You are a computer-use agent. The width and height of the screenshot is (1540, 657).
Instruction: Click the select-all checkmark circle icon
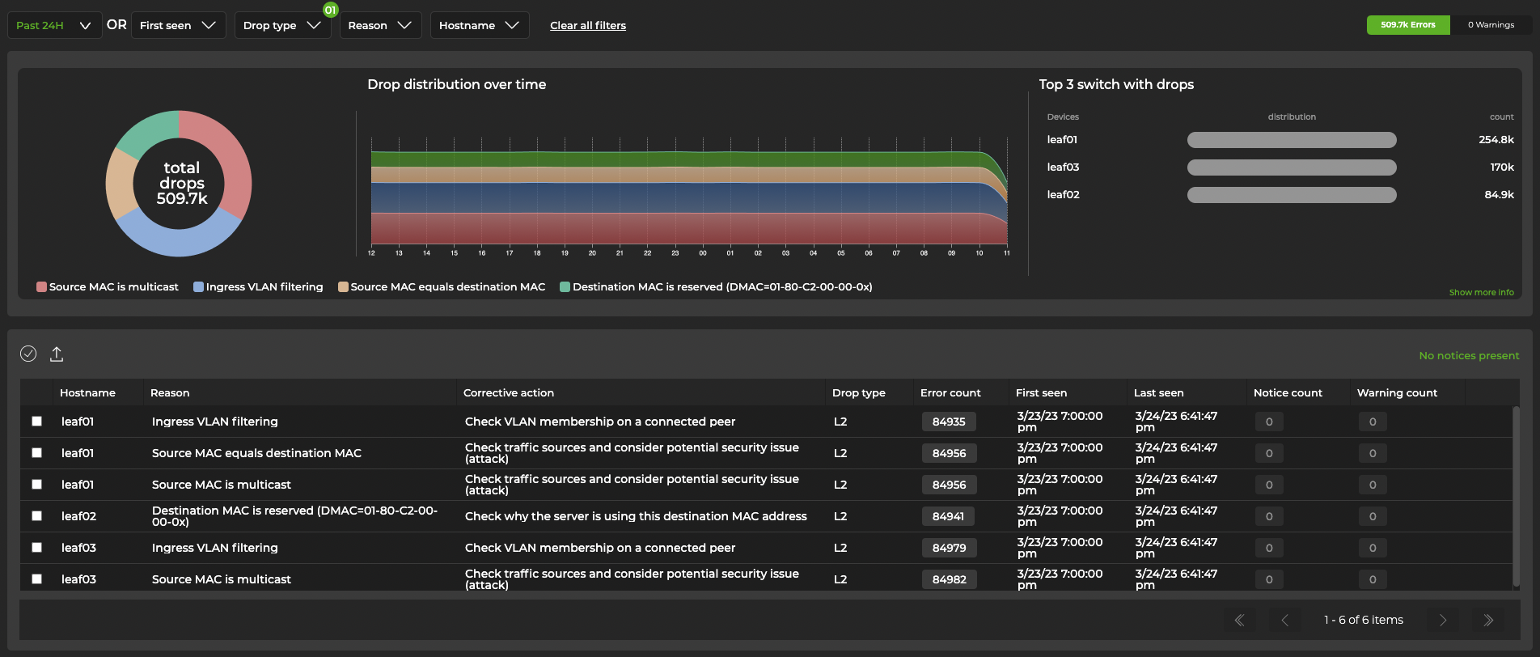[x=28, y=354]
